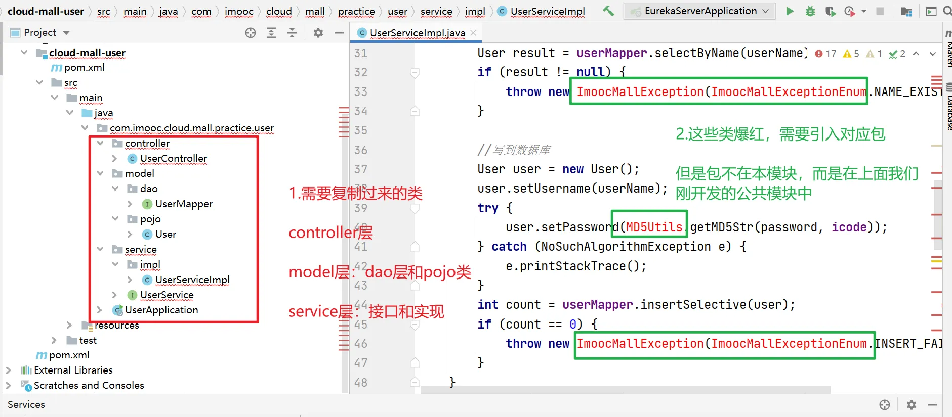Click the imooc breadcrumb segment
The height and width of the screenshot is (417, 952).
[x=239, y=11]
